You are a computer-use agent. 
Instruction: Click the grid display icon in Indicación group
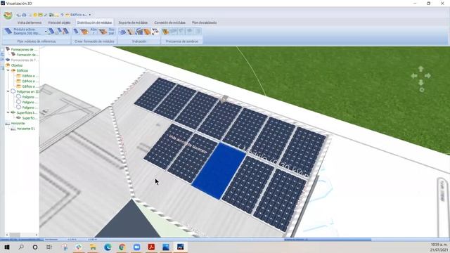click(139, 31)
